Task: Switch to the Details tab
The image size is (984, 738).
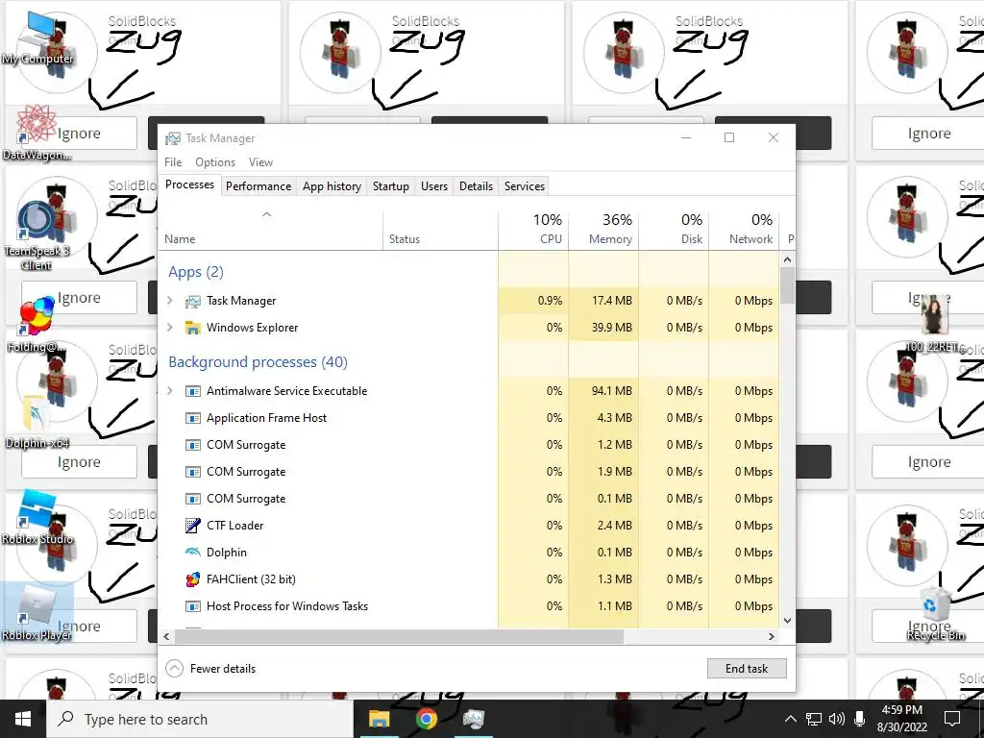Action: [x=476, y=186]
